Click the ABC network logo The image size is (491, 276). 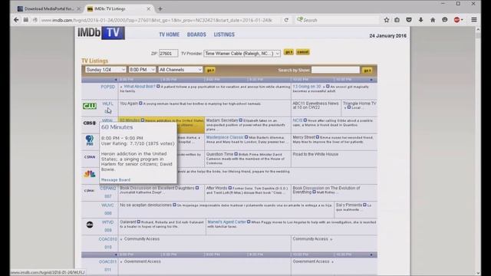(x=90, y=225)
